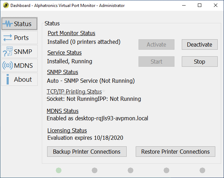This screenshot has width=224, height=178.
Task: Click the MDNS broadcast icon
Action: [8, 65]
